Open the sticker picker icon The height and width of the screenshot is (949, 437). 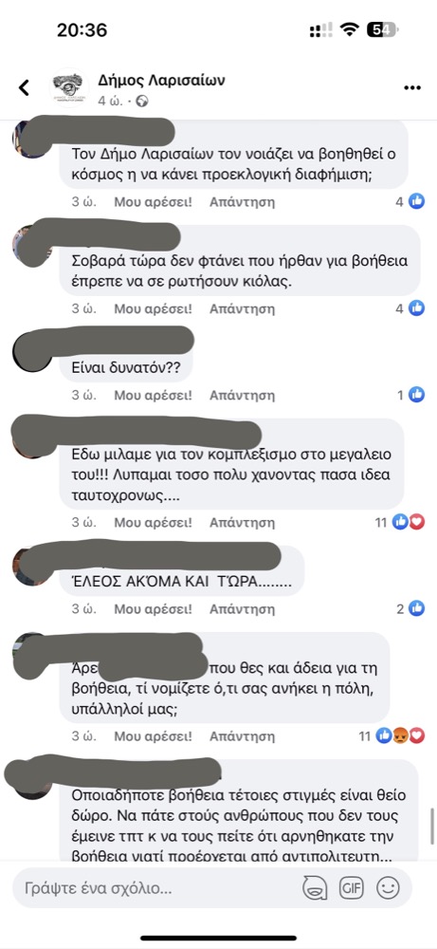point(315,888)
